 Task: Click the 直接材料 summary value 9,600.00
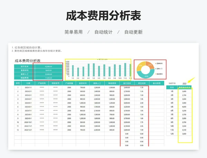48,70
